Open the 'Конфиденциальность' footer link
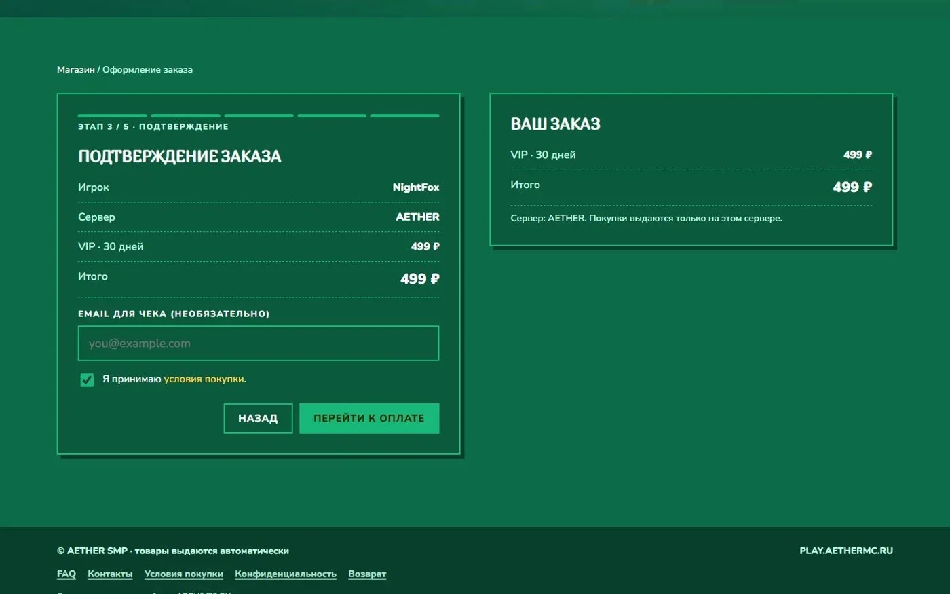This screenshot has width=950, height=594. click(286, 574)
